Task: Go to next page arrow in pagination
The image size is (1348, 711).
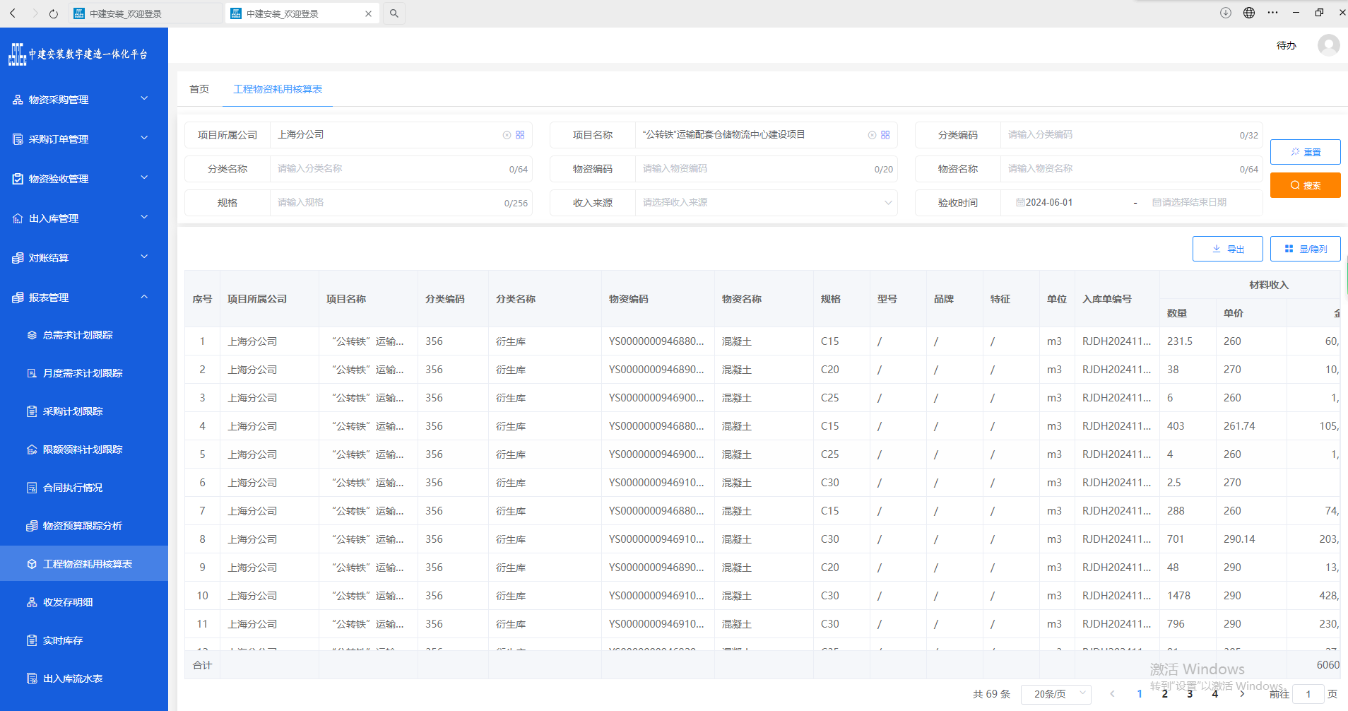Action: (x=1242, y=694)
